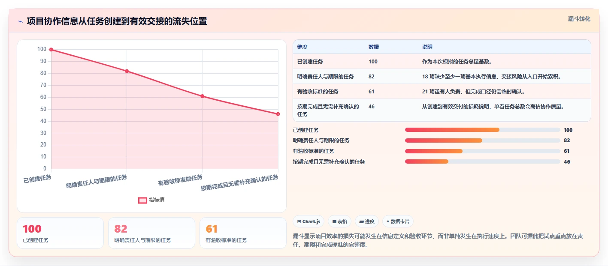Click the chart data point for 按期完成且无需补充确认的任务
The width and height of the screenshot is (608, 266).
278,114
